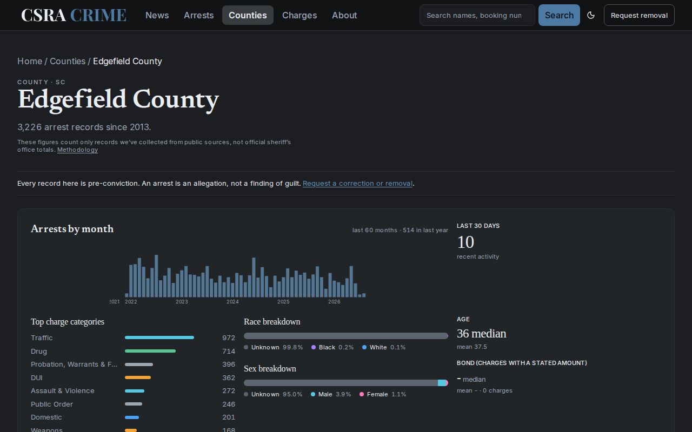Select the Drug charge category
The width and height of the screenshot is (692, 432).
point(39,351)
